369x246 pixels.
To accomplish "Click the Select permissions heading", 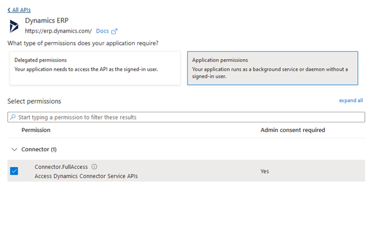I will coord(34,101).
